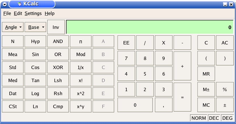Open the Help menu
The height and width of the screenshot is (124, 236).
pyautogui.click(x=50, y=13)
